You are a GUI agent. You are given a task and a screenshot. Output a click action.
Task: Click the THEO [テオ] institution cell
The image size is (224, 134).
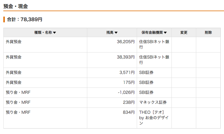154,118
